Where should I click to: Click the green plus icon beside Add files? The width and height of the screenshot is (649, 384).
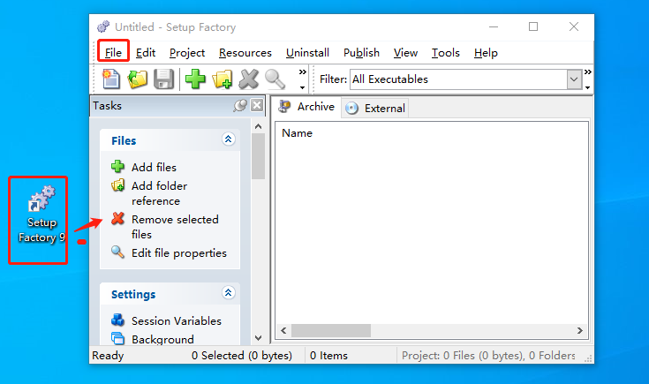click(x=117, y=166)
